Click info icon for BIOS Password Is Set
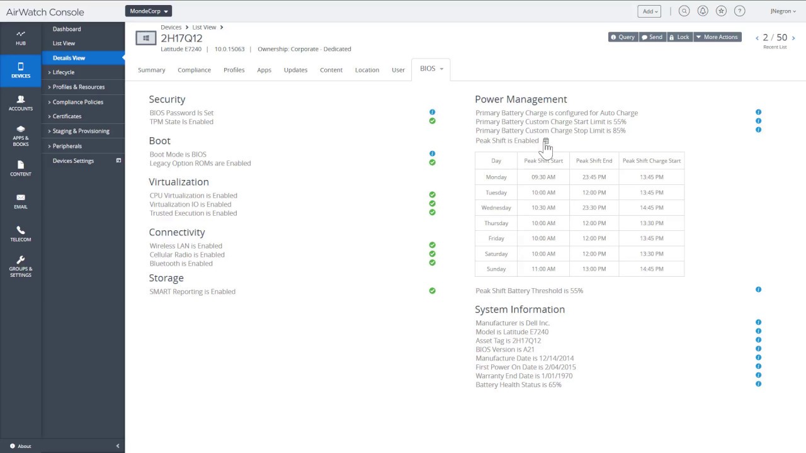This screenshot has height=453, width=806. [x=432, y=112]
